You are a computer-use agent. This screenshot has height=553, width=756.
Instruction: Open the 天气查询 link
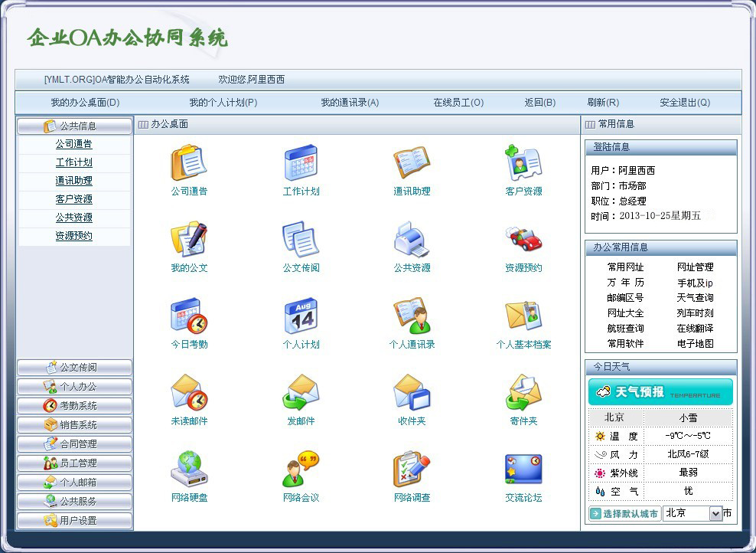(x=695, y=298)
